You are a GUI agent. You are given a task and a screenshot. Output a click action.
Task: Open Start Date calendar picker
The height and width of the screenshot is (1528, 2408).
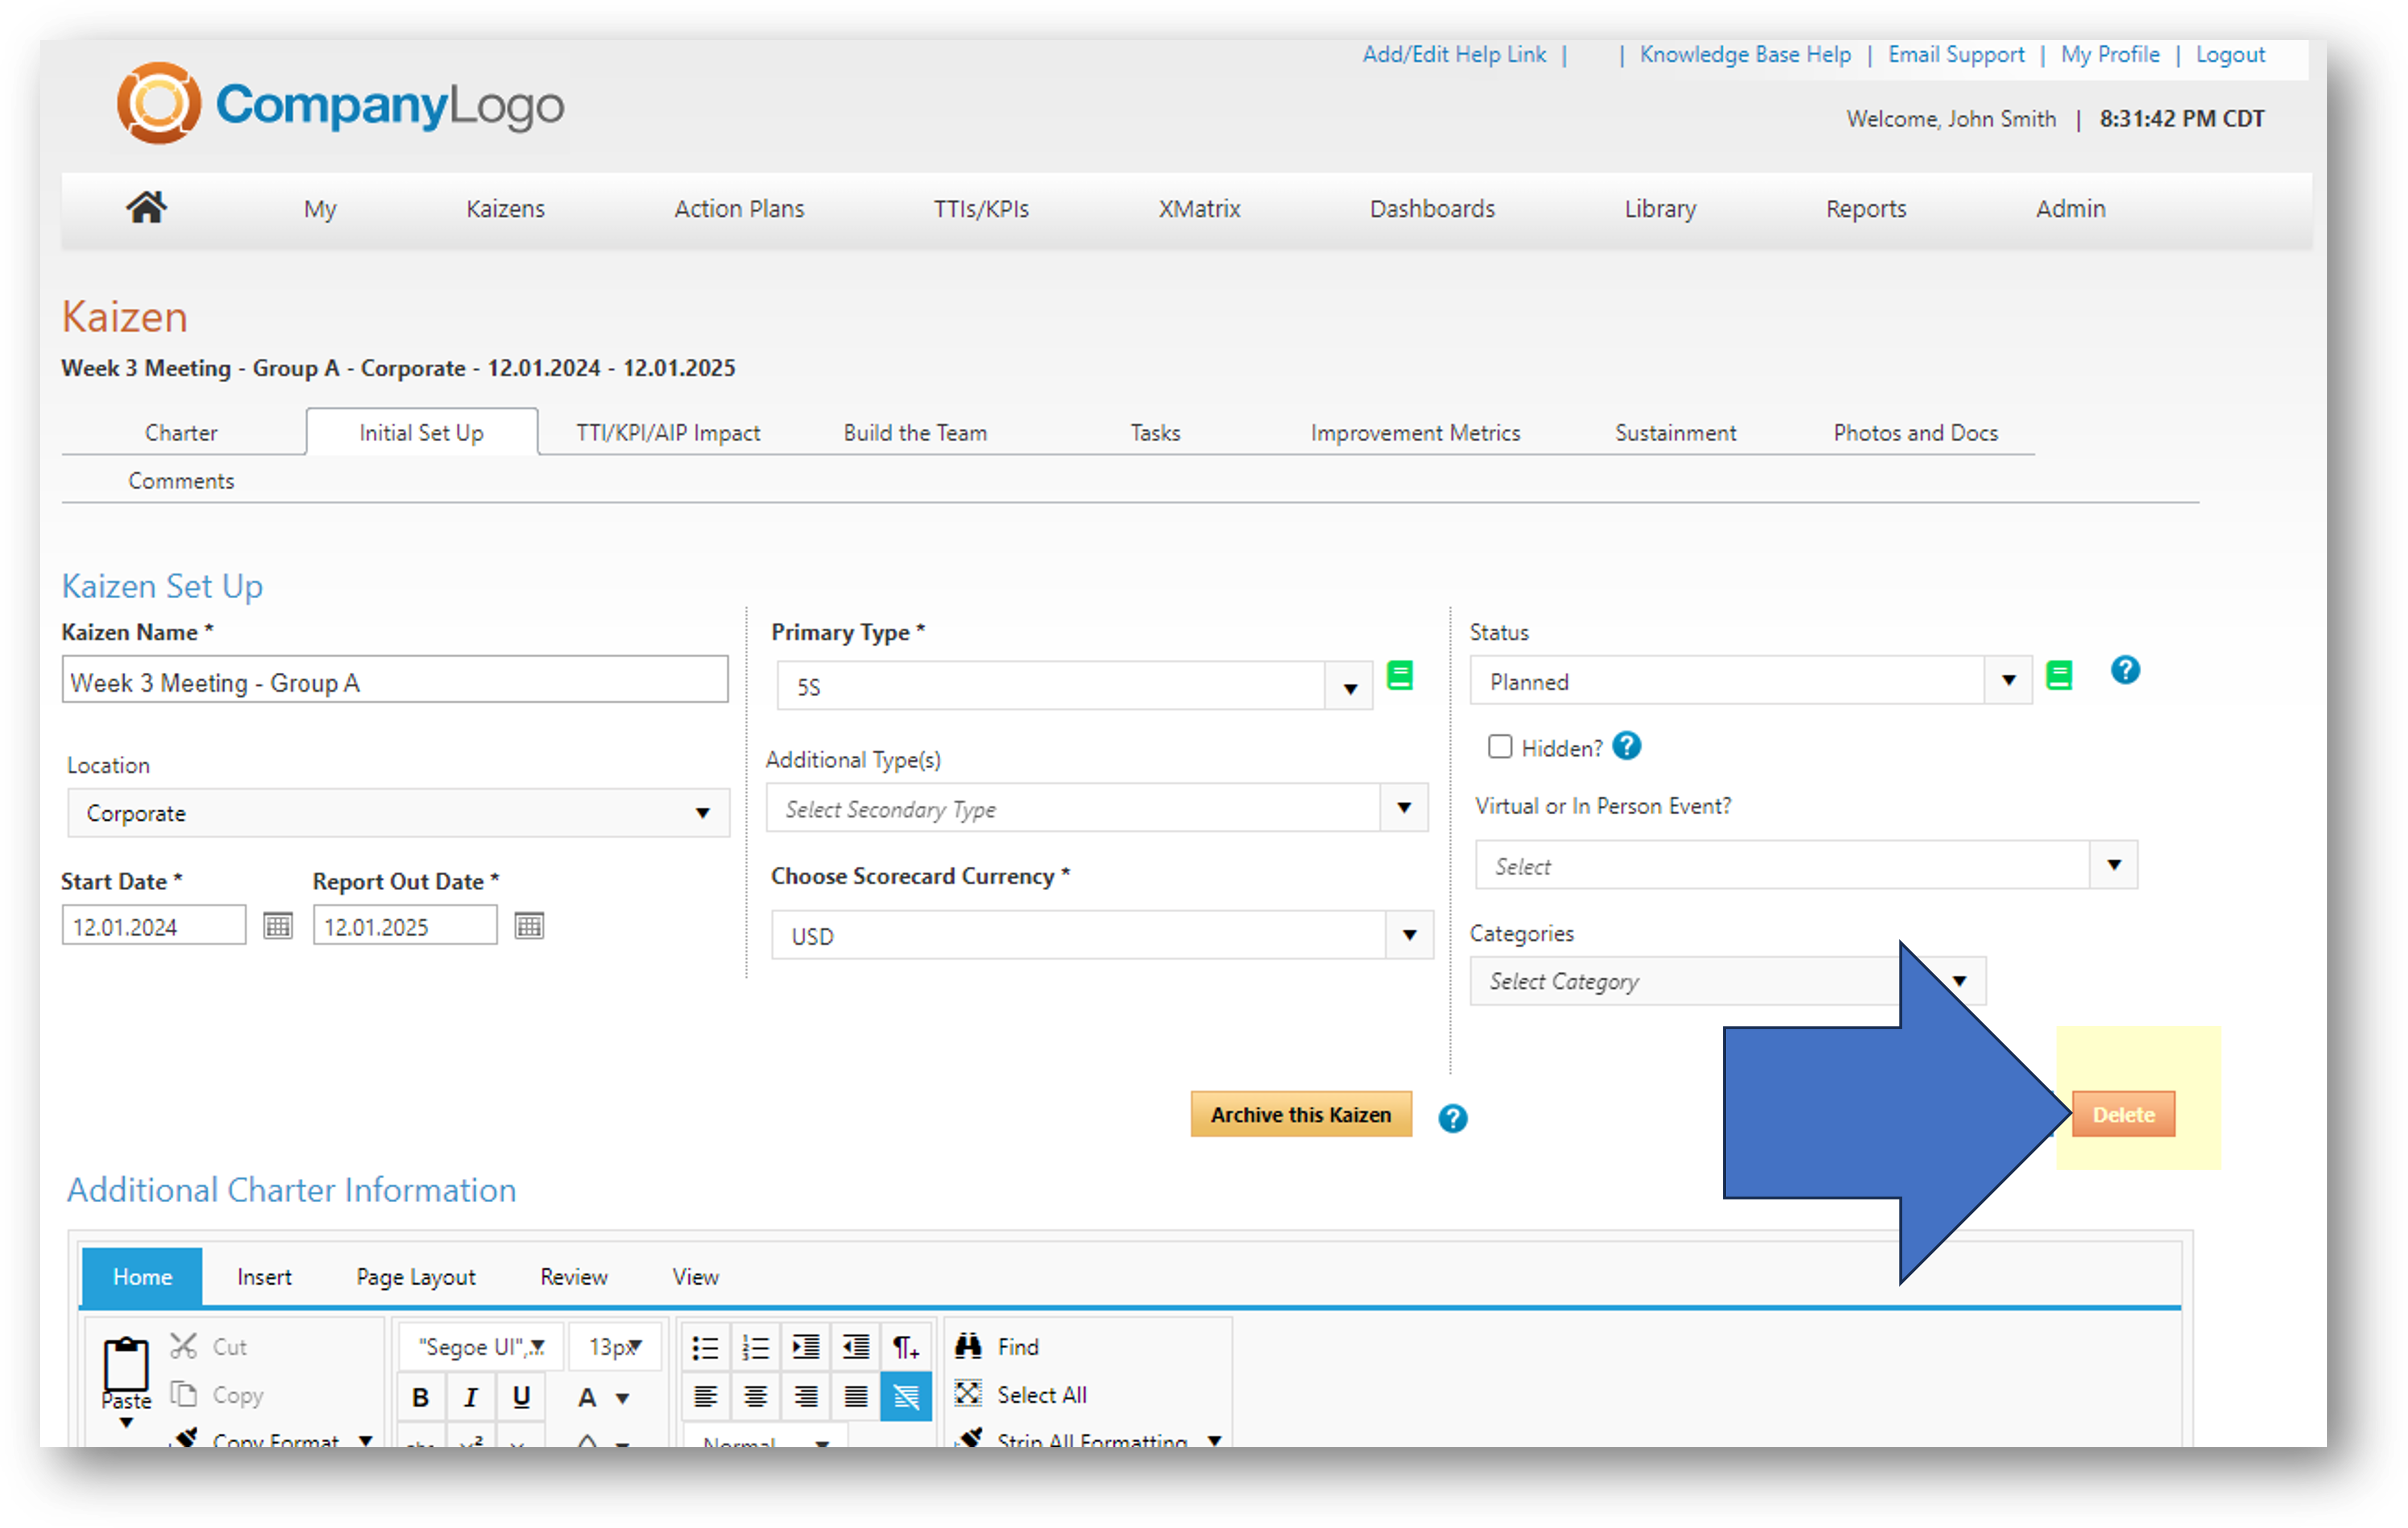click(x=278, y=926)
